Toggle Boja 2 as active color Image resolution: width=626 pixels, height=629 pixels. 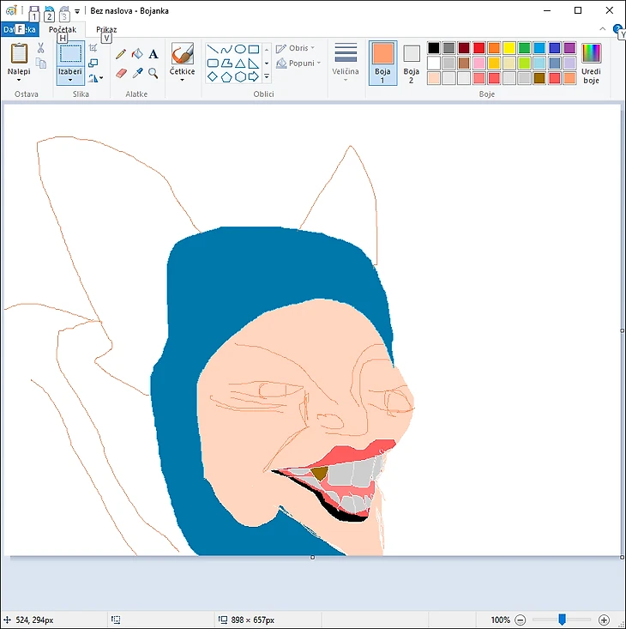(x=412, y=63)
